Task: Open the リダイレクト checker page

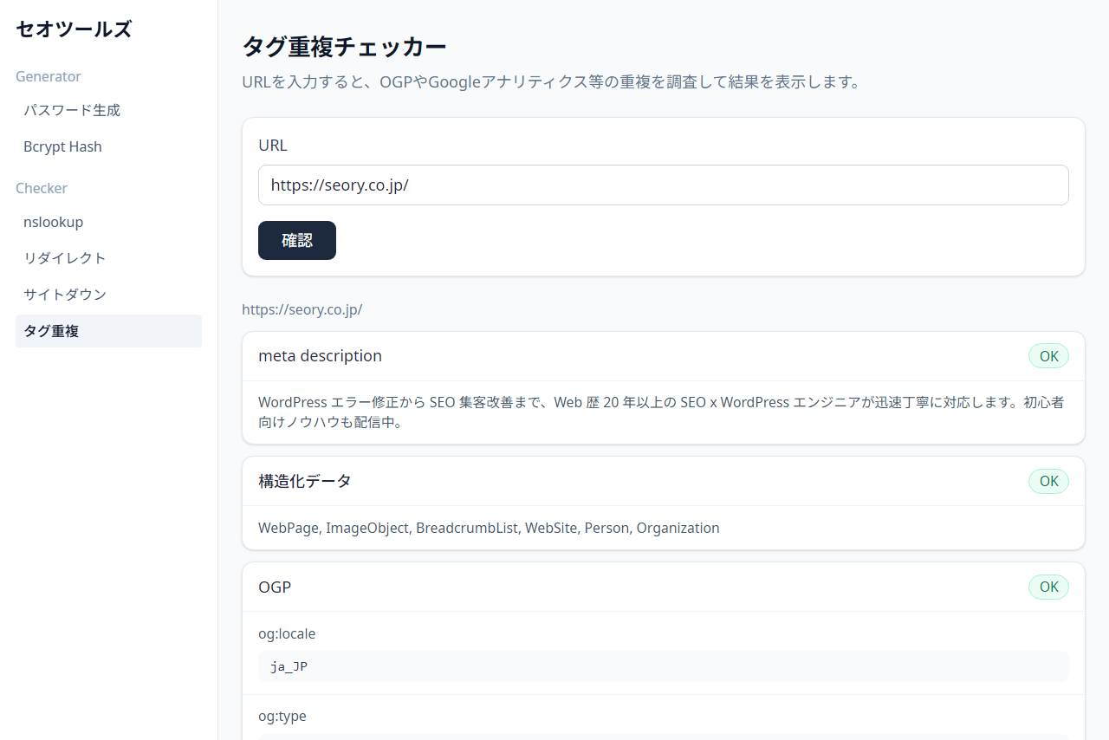Action: tap(65, 258)
